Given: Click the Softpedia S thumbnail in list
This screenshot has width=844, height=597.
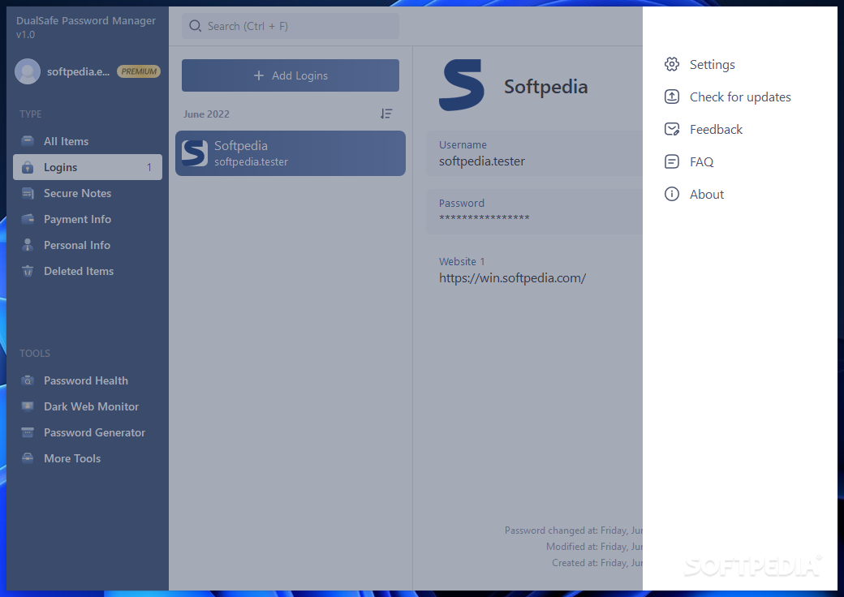Looking at the screenshot, I should click(194, 153).
